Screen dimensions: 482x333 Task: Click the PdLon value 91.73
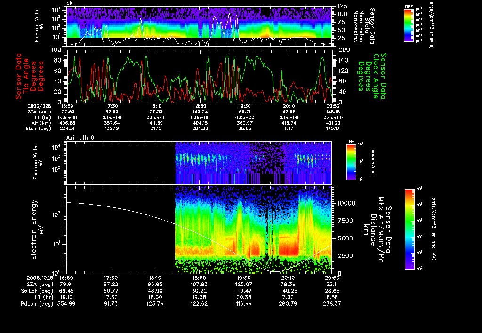tap(111, 303)
